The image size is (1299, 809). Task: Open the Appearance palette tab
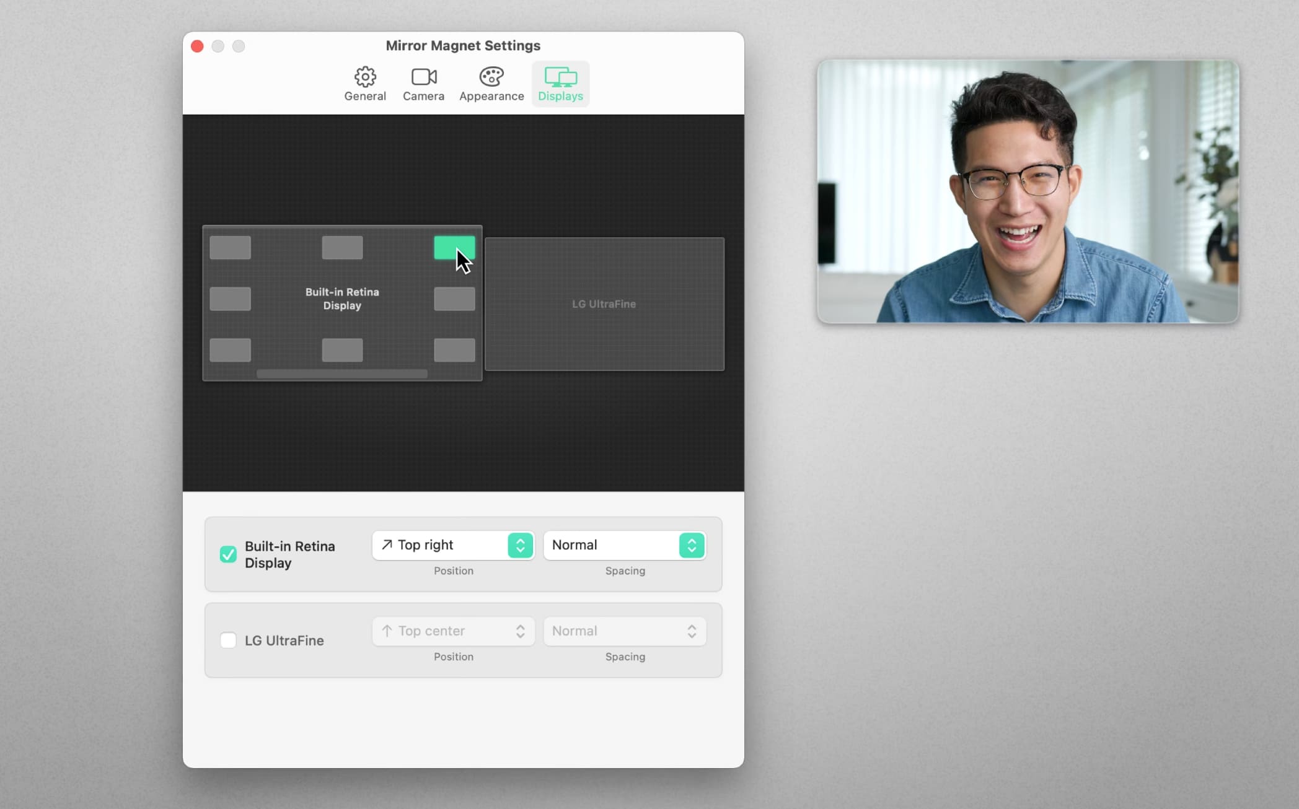click(491, 84)
